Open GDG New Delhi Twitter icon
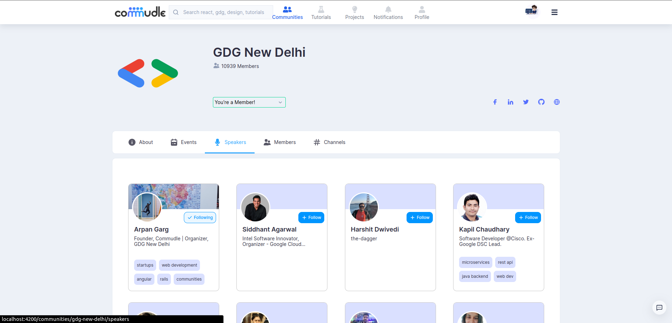Screen dimensions: 672x323 526,102
